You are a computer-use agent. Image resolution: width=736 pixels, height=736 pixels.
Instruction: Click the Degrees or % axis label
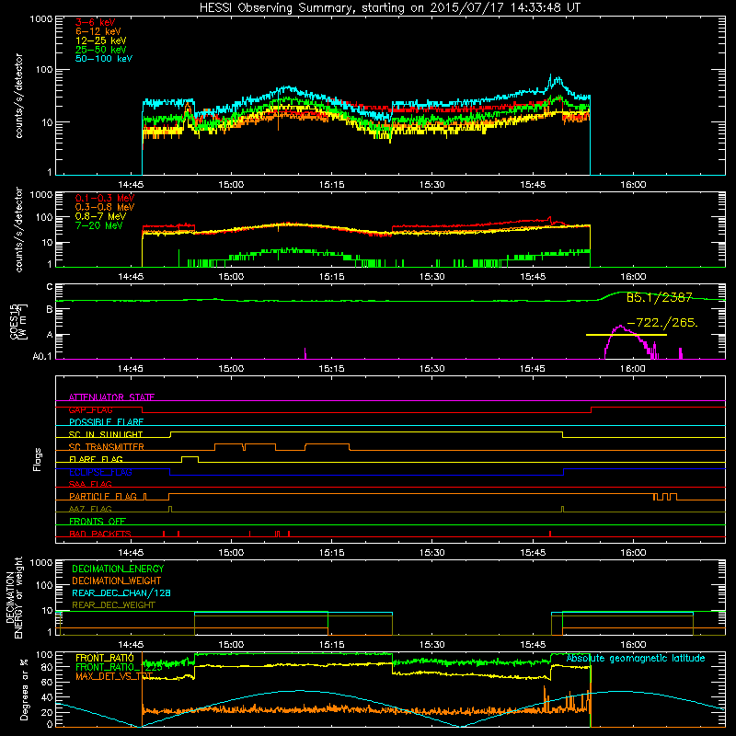(24, 689)
